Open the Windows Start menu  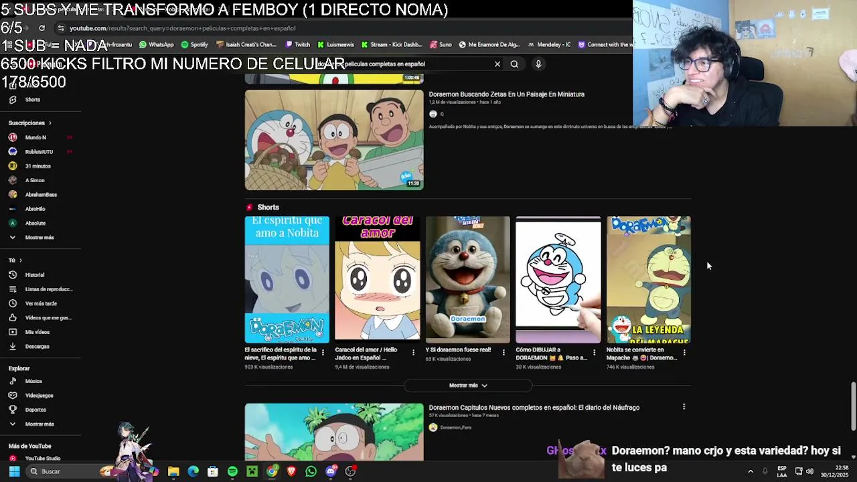(14, 471)
